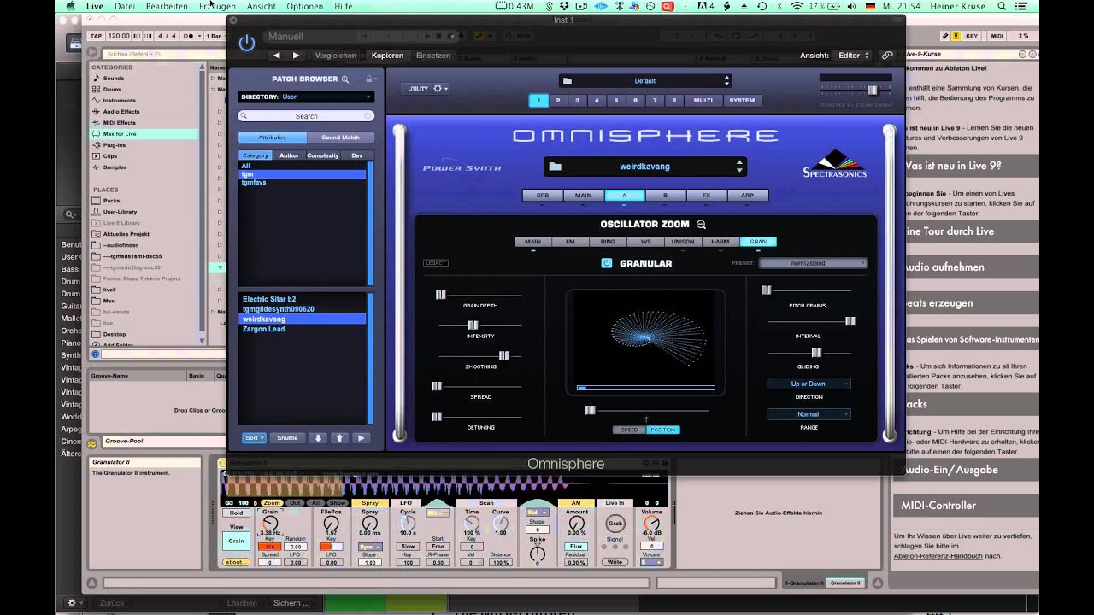Open the Optionen menu in menu bar
The width and height of the screenshot is (1094, 615).
305,6
